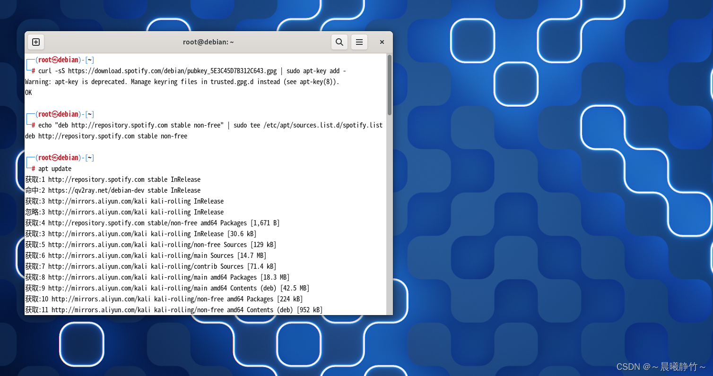Click line 获取:6 main Sources 14.7 MB

pyautogui.click(x=146, y=256)
